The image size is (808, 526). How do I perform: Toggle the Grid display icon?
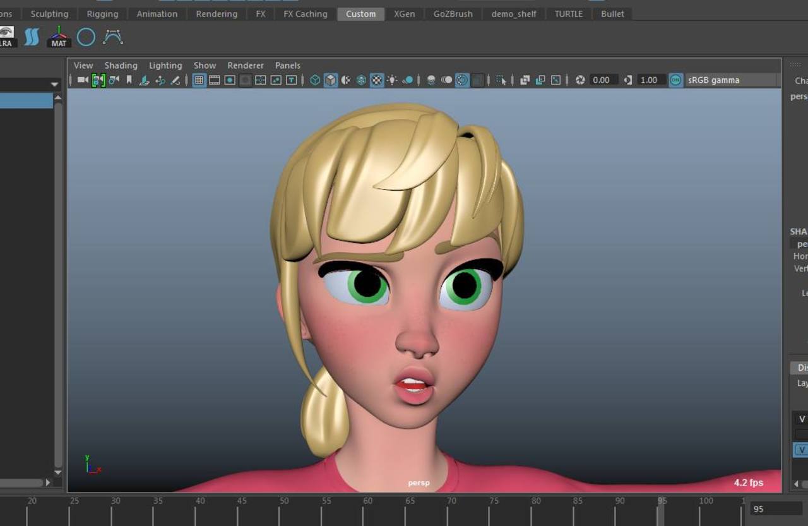pos(198,80)
